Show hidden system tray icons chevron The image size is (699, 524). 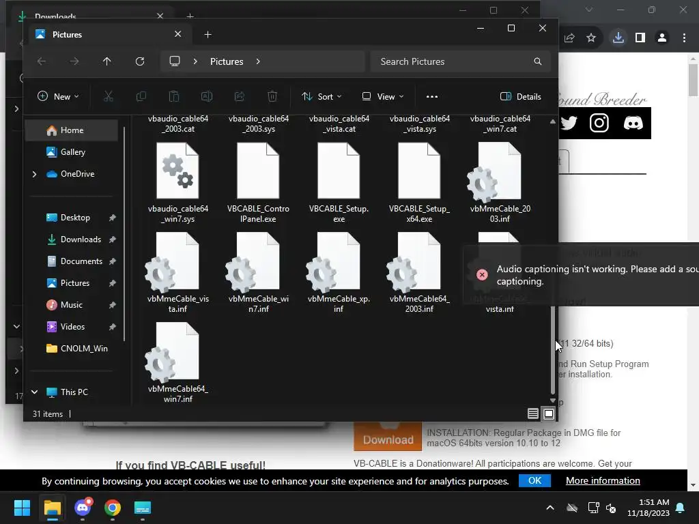[x=550, y=508]
